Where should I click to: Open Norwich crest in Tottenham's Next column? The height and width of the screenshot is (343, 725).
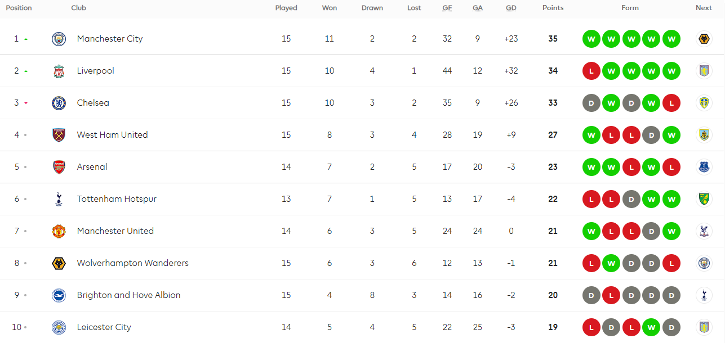[x=704, y=199]
